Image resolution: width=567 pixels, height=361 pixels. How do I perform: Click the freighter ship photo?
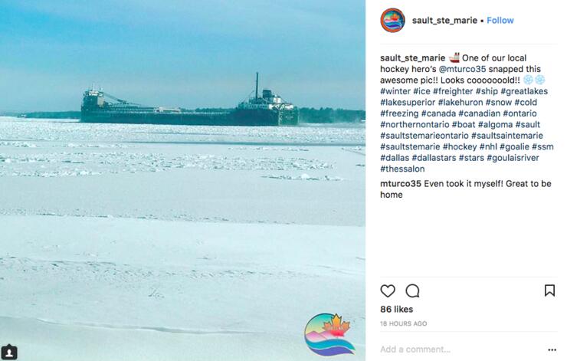click(182, 181)
